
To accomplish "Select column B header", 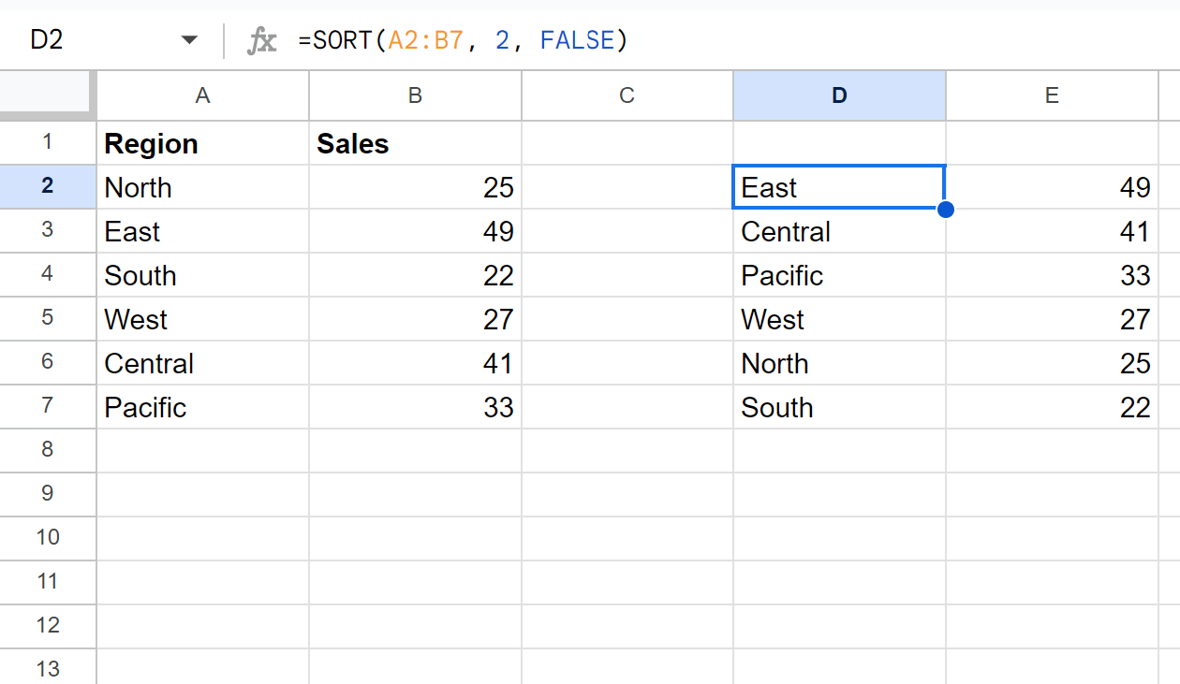I will coord(415,95).
